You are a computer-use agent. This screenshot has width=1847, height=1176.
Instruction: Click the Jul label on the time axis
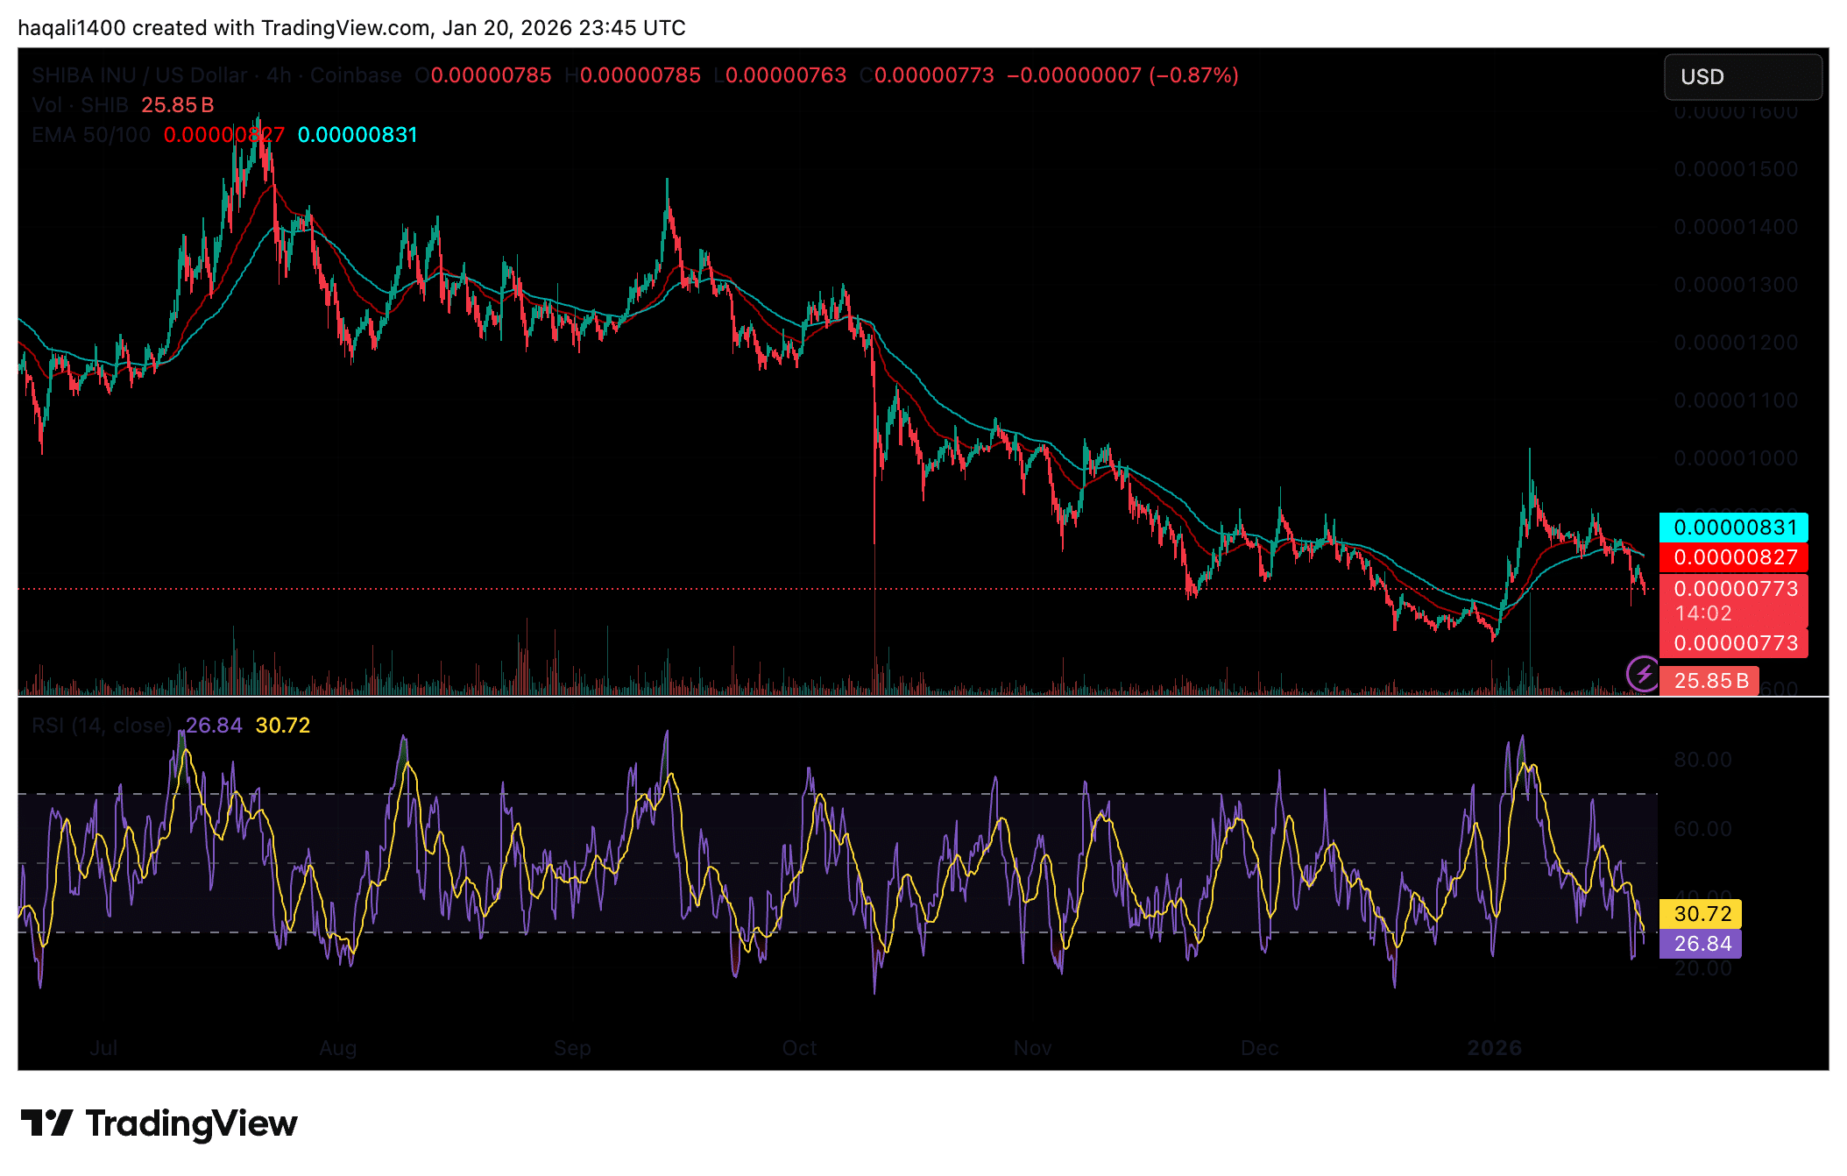(x=105, y=1047)
